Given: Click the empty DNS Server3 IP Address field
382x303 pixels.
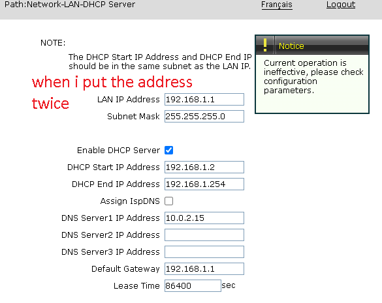Looking at the screenshot, I should tap(204, 252).
